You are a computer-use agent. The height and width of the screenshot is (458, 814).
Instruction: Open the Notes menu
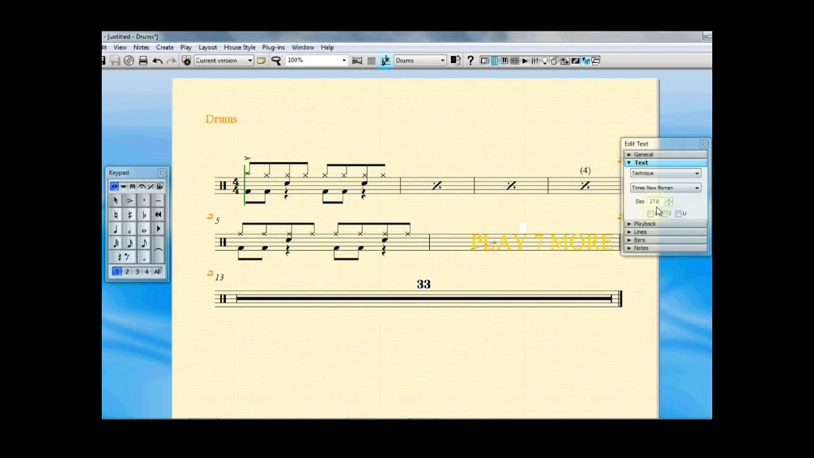click(141, 47)
